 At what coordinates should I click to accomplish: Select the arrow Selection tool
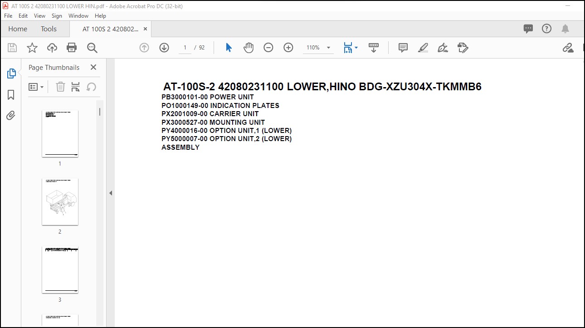(229, 48)
